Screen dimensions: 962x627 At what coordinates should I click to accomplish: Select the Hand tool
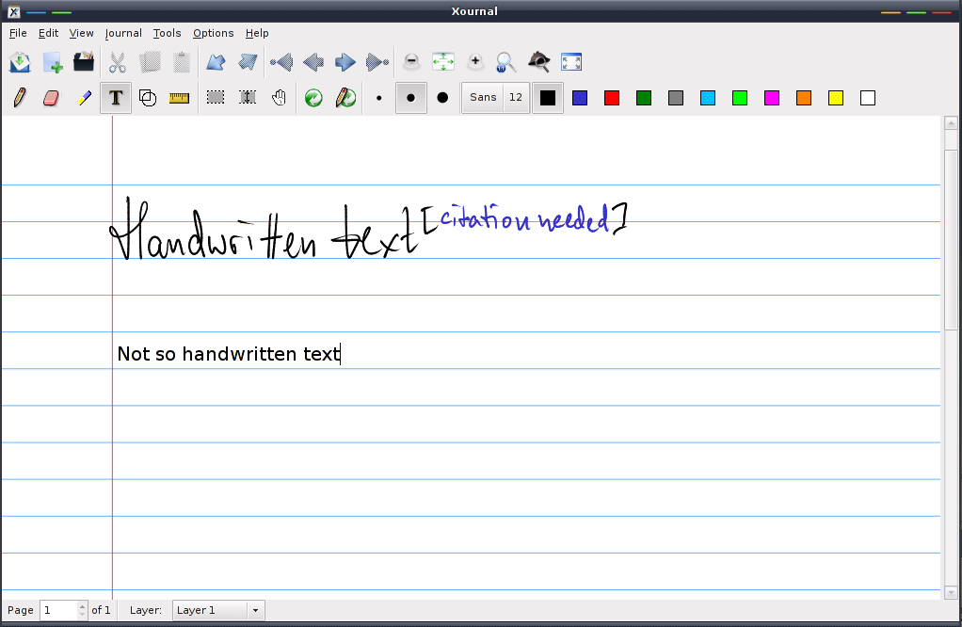(x=279, y=97)
